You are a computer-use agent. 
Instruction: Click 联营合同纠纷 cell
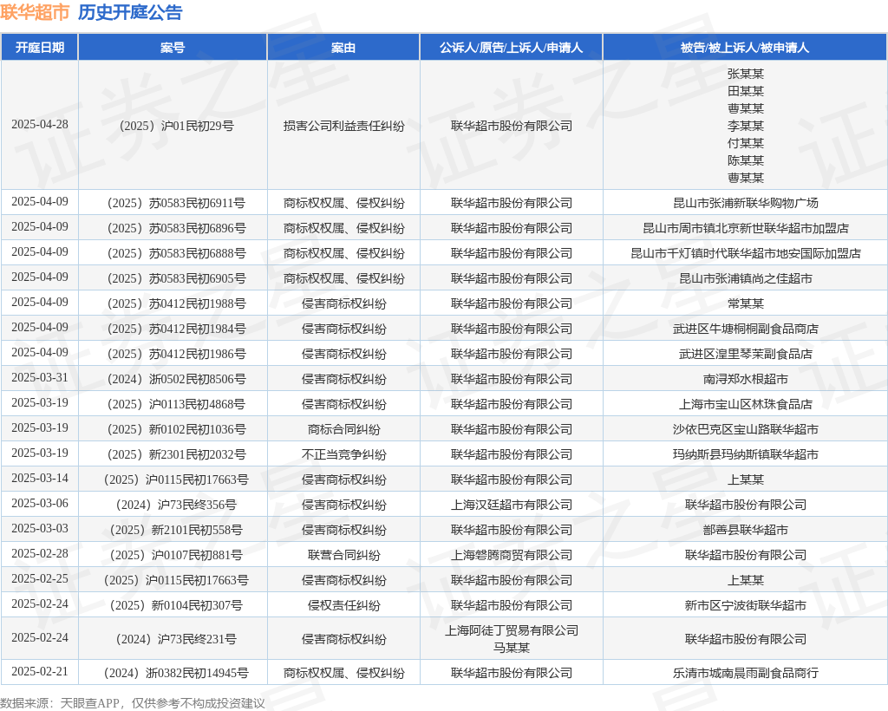343,555
